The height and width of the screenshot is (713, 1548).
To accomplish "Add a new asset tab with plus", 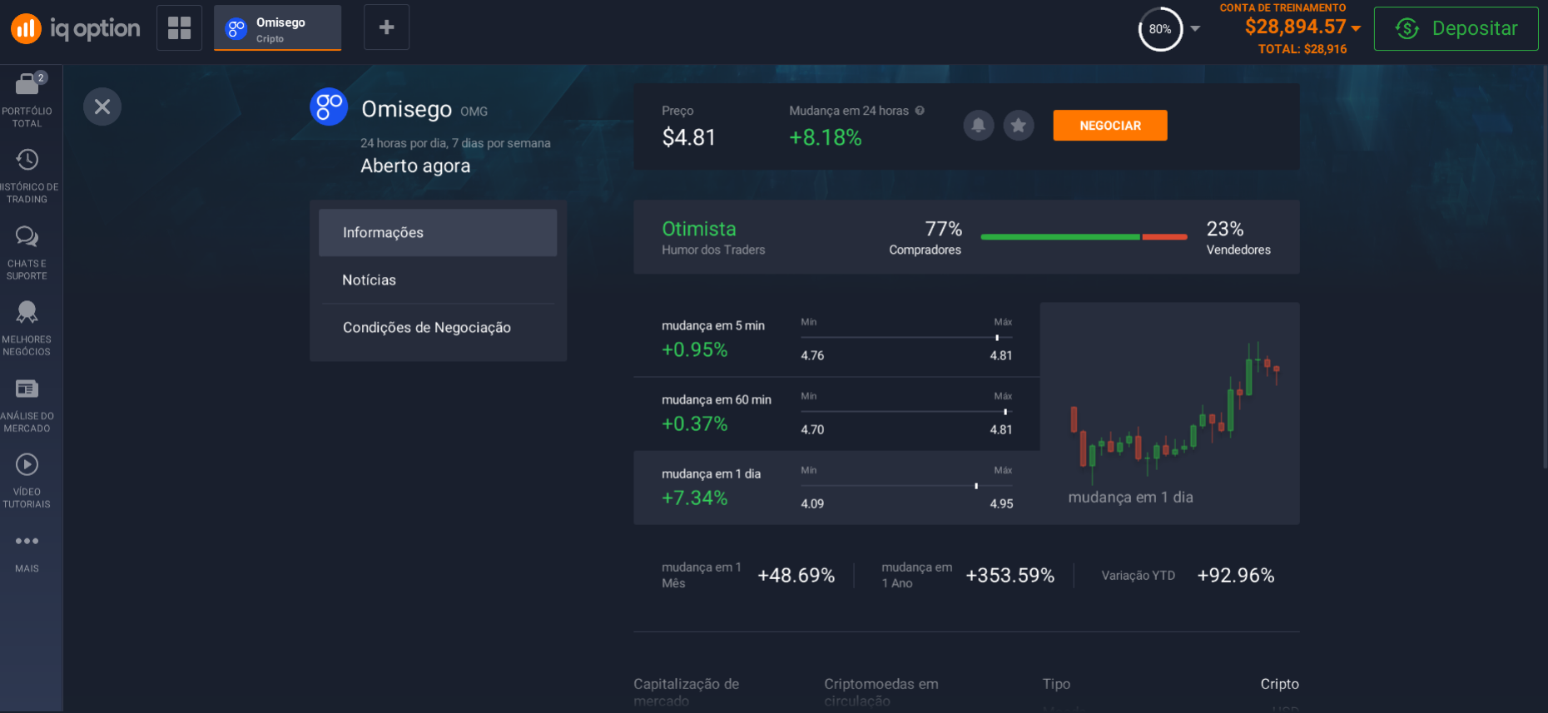I will (386, 27).
